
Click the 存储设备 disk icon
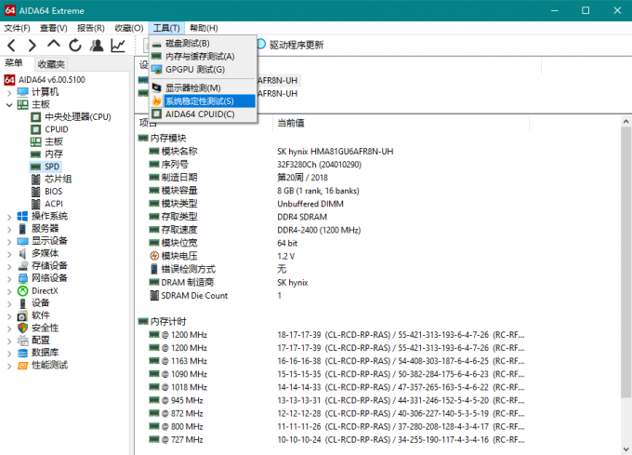point(22,266)
